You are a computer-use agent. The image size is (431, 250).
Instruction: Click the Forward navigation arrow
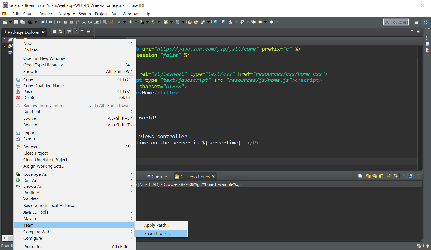(271, 22)
